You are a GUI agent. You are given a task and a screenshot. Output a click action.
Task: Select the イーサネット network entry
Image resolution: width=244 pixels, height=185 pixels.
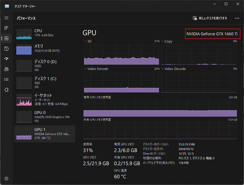pyautogui.click(x=45, y=100)
